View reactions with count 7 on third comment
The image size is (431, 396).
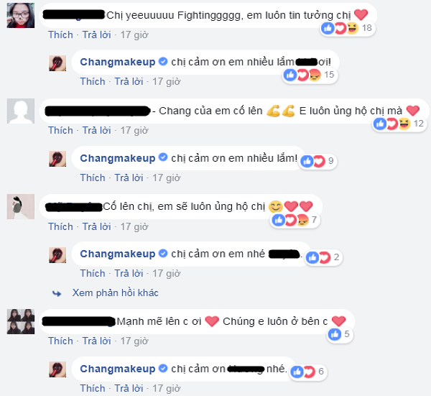(295, 220)
